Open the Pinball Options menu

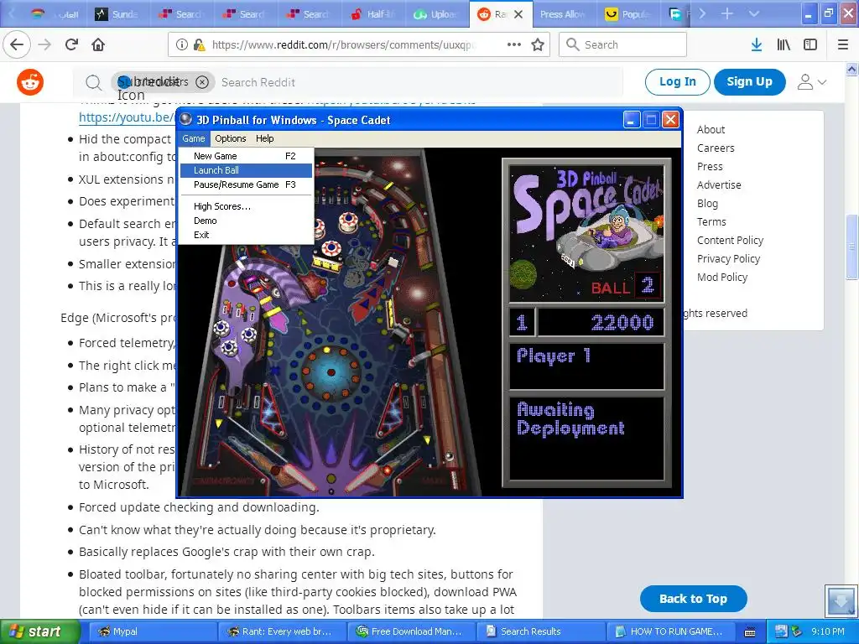tap(230, 138)
